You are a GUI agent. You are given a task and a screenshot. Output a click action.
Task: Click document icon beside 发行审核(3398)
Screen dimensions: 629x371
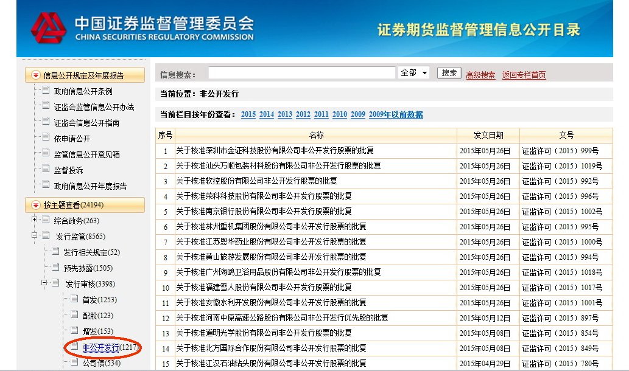coord(55,283)
